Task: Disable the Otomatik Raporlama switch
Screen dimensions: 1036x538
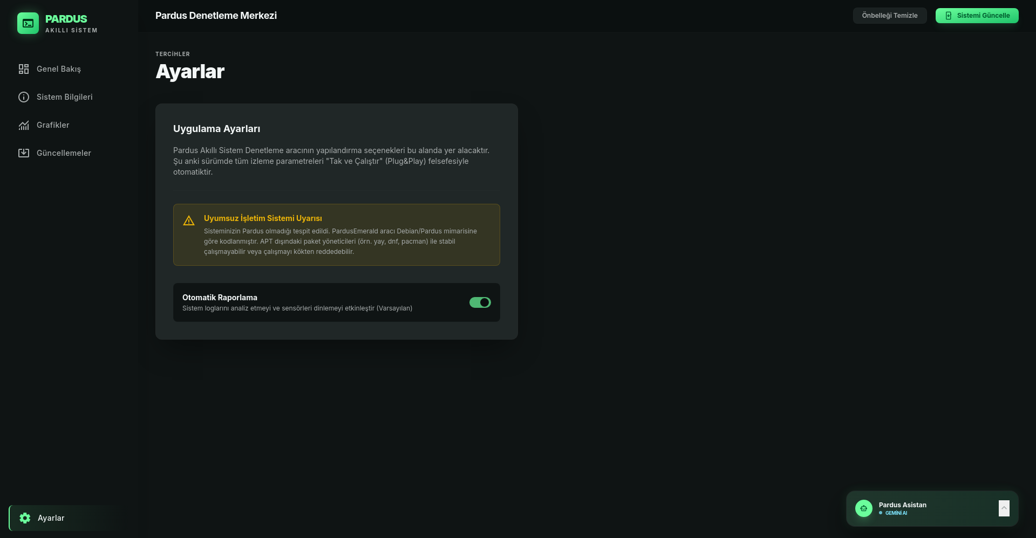Action: [x=480, y=302]
